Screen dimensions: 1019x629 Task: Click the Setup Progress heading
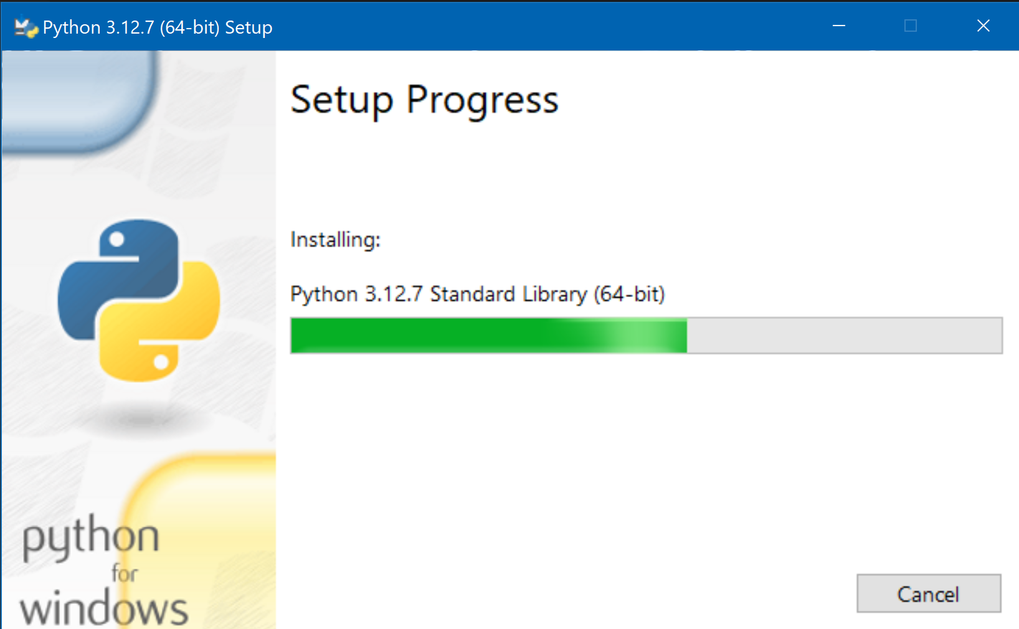(424, 100)
